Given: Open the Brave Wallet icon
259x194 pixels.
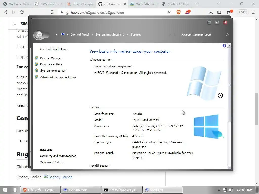Looking at the screenshot, I should [x=229, y=12].
